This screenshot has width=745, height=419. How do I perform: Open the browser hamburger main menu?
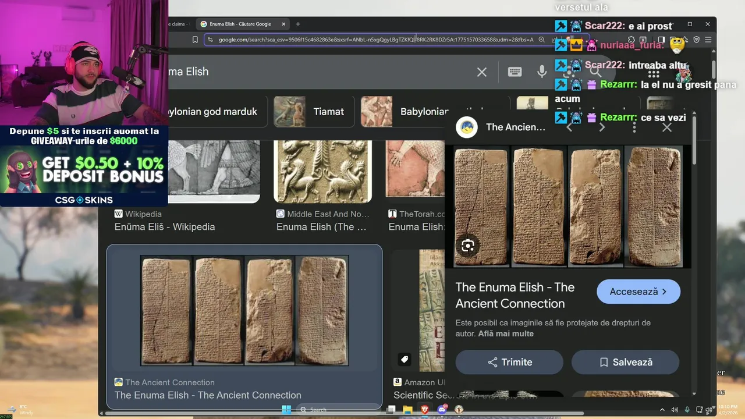point(708,40)
